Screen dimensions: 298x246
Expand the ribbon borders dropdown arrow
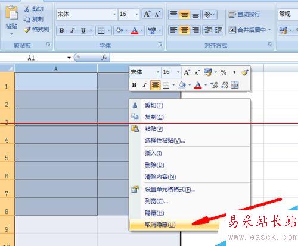[x=108, y=30]
